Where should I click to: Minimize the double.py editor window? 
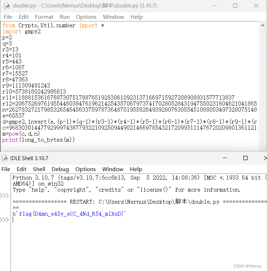[x=215, y=6]
